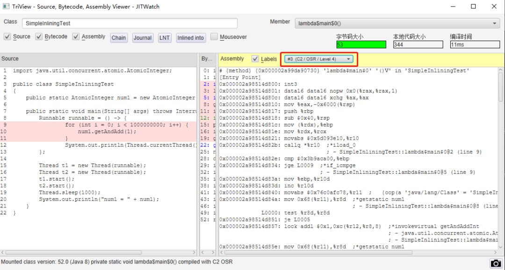505x270 pixels.
Task: Click the Inlined into button
Action: point(191,38)
